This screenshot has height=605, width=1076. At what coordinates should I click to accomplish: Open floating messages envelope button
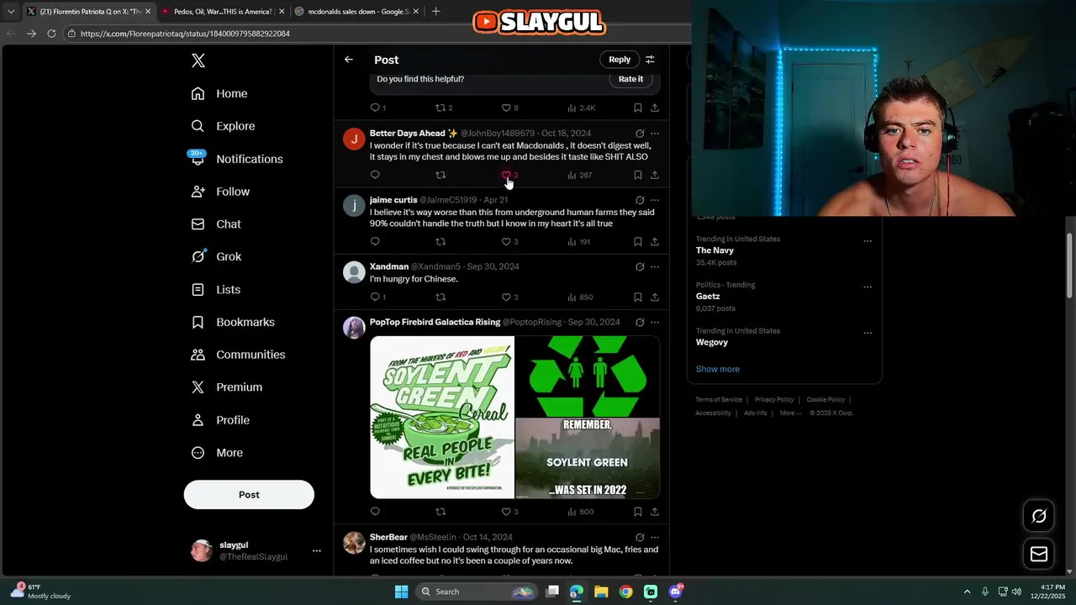(x=1039, y=554)
